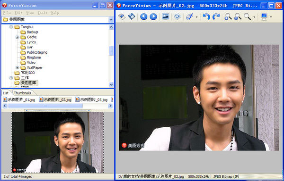Open the magnifier zoom level dropdown arrow
This screenshot has width=284, height=181.
click(x=254, y=17)
